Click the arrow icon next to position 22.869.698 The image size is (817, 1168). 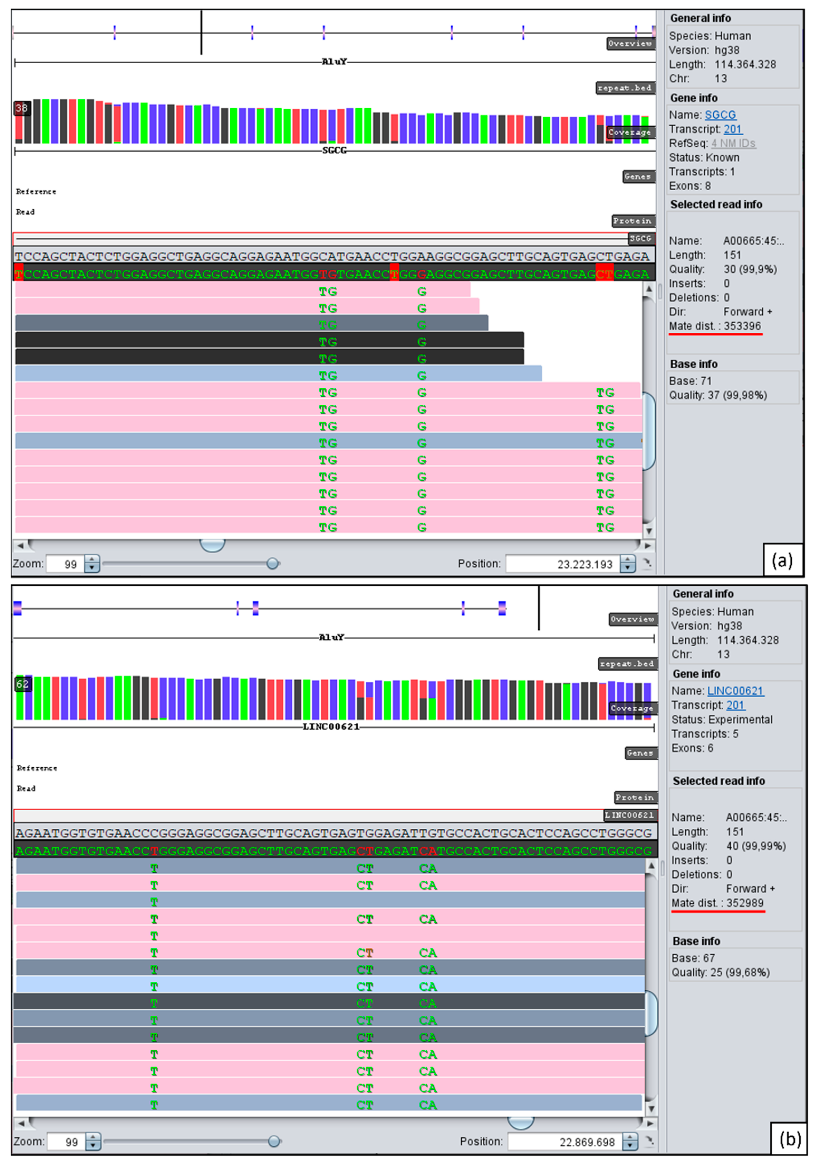[x=649, y=1142]
